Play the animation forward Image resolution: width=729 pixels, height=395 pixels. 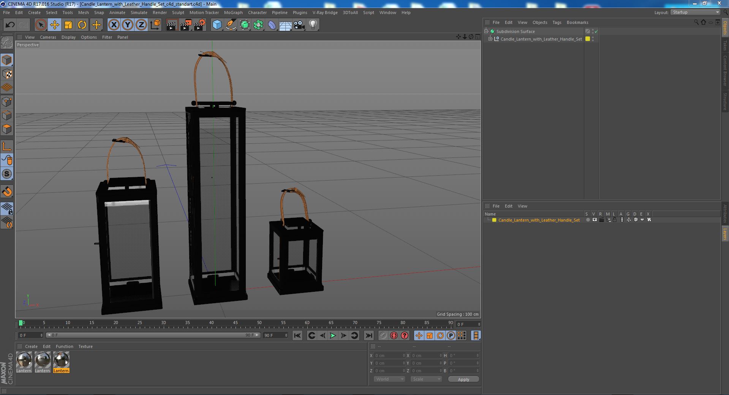(x=333, y=335)
